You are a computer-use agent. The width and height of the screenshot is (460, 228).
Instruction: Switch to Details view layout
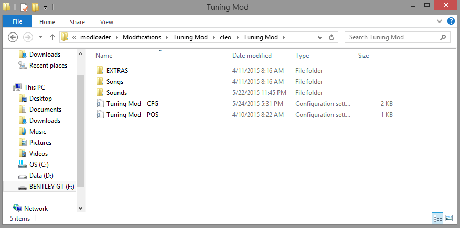tap(437, 218)
